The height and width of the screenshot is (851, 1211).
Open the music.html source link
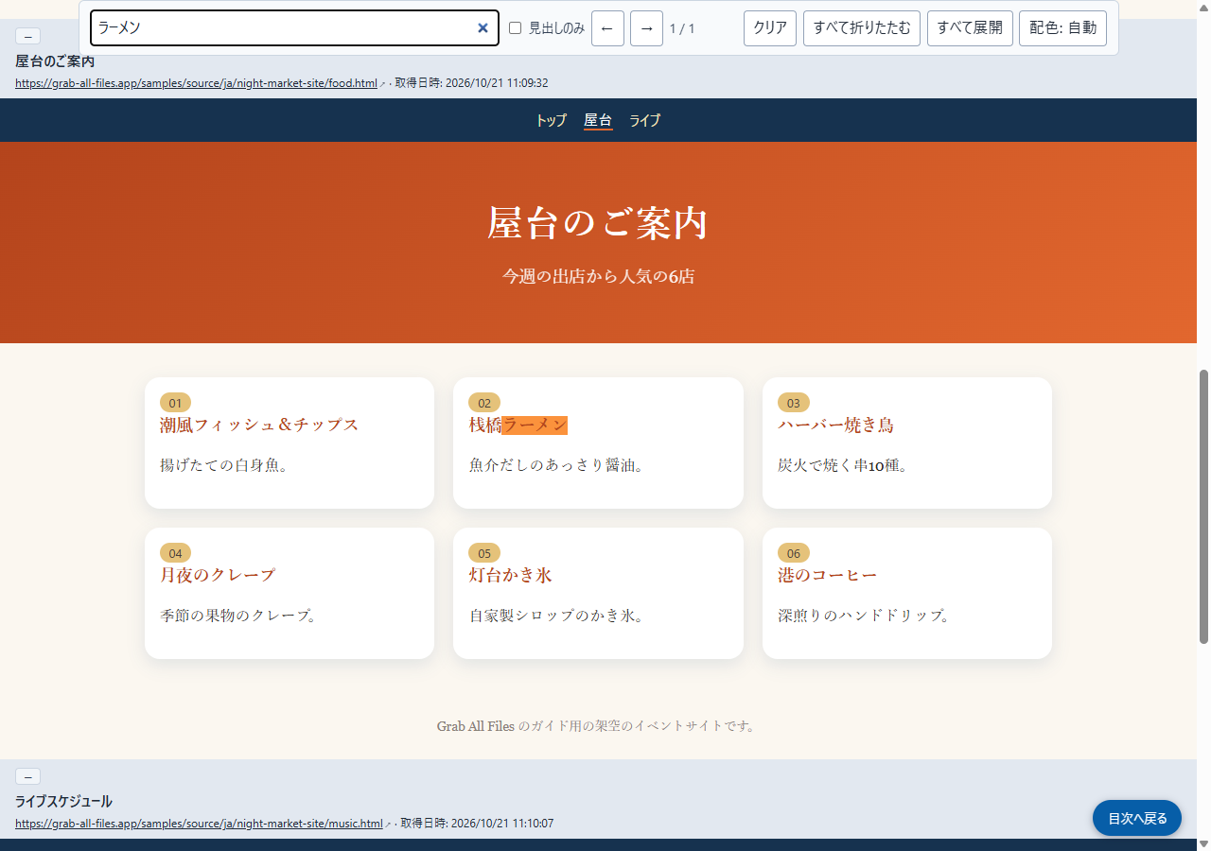199,824
